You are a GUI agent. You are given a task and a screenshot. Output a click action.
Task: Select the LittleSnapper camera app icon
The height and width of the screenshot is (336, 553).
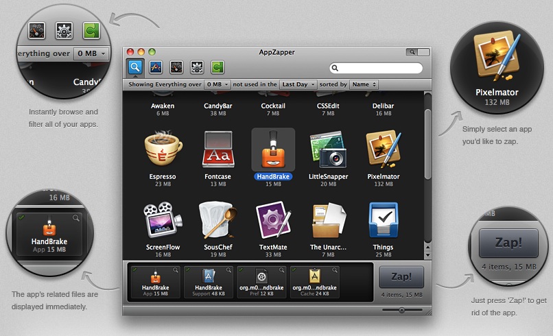point(329,149)
